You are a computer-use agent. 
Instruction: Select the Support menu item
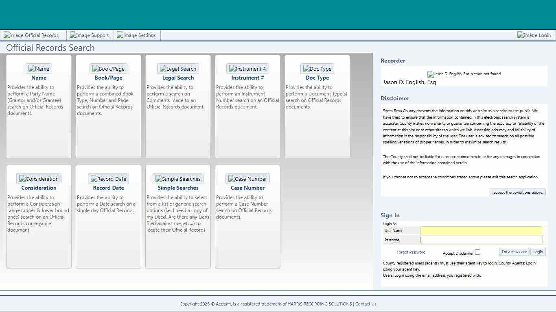90,35
